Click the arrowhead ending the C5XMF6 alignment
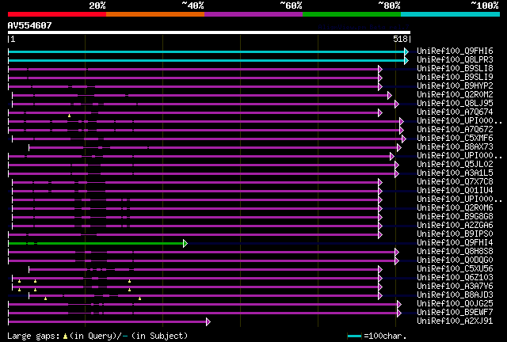This screenshot has width=507, height=342. pyautogui.click(x=404, y=139)
